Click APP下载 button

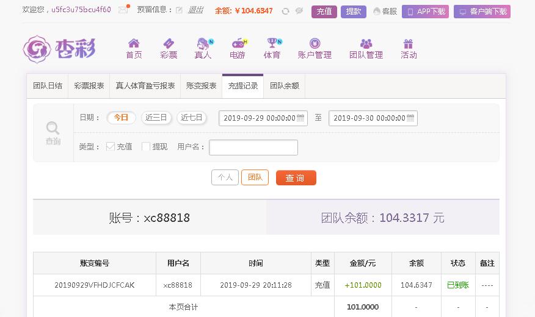pyautogui.click(x=425, y=12)
